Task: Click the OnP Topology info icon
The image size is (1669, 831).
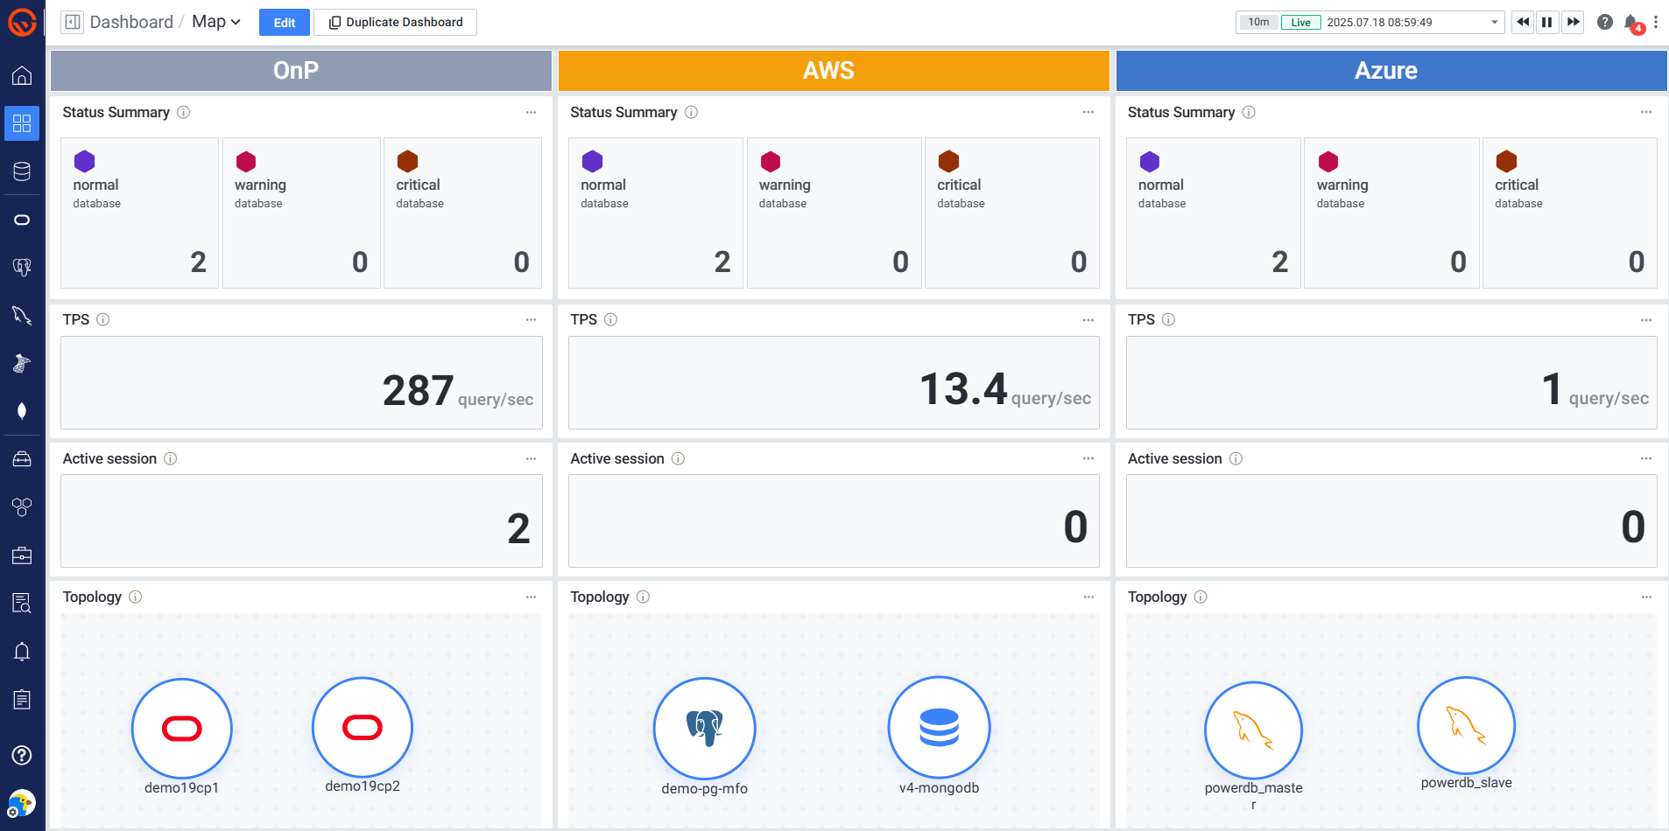Action: click(x=136, y=597)
